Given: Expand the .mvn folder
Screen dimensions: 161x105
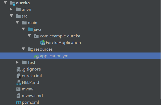Looking at the screenshot, I should coord(11,9).
